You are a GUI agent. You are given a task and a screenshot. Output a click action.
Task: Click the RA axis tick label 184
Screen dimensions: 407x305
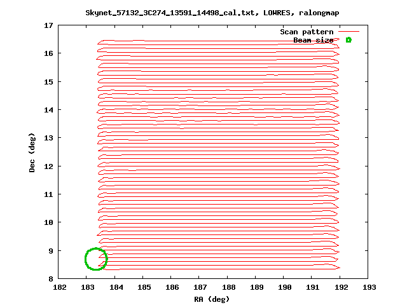point(116,287)
